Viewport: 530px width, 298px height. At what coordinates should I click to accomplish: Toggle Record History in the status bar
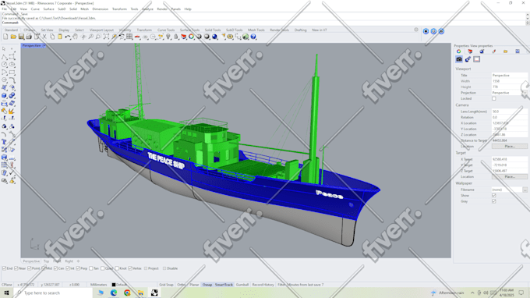[x=263, y=285]
